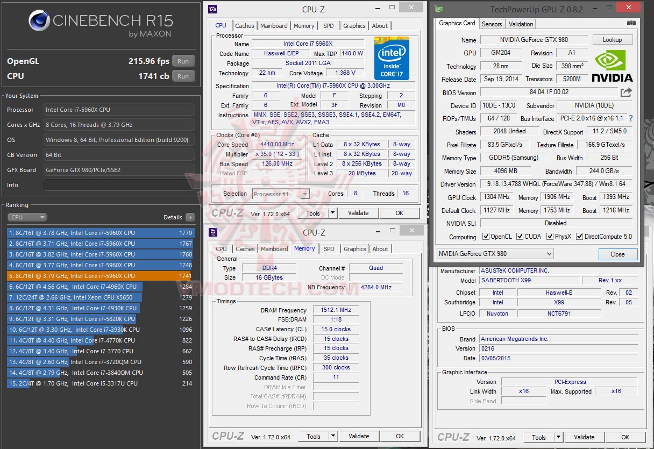Click the GPU-Z Driver Version field
This screenshot has width=654, height=449.
click(556, 184)
